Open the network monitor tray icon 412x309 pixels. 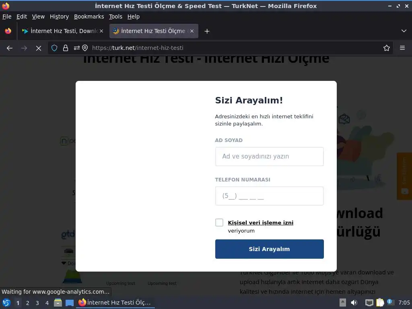click(369, 303)
